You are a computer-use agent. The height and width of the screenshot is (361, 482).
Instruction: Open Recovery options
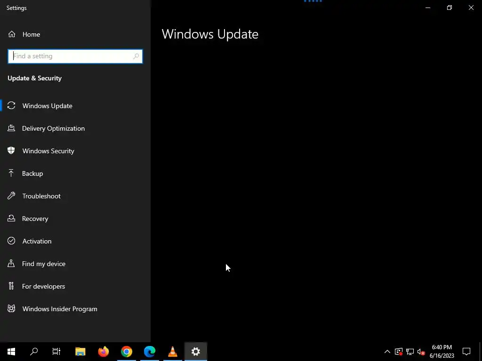[x=75, y=219]
